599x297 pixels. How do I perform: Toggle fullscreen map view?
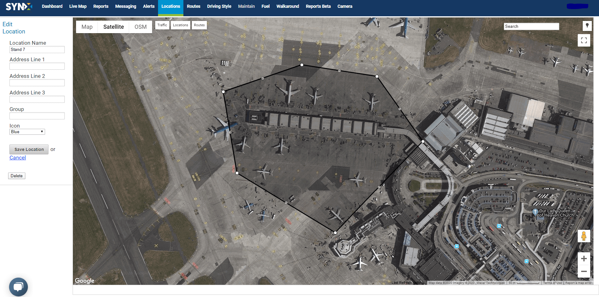[584, 40]
